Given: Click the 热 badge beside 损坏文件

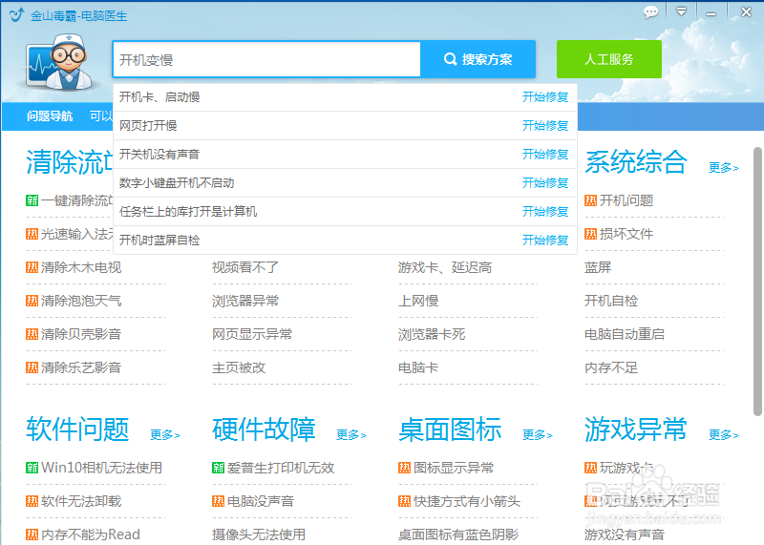Looking at the screenshot, I should point(590,234).
